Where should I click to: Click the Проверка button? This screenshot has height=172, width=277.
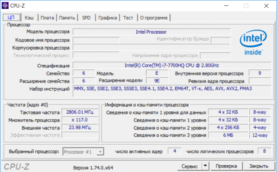pos(227,166)
